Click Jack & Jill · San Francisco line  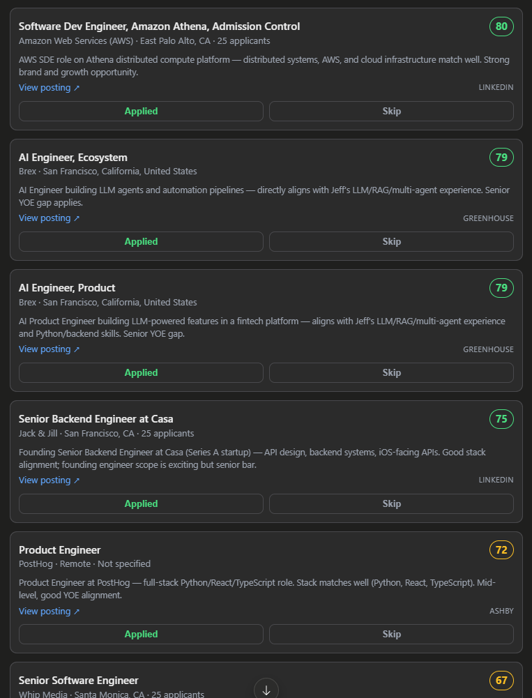tap(107, 433)
